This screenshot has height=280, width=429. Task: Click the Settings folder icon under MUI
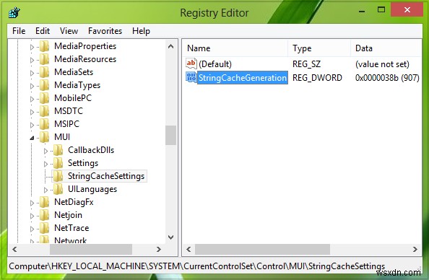pos(58,163)
